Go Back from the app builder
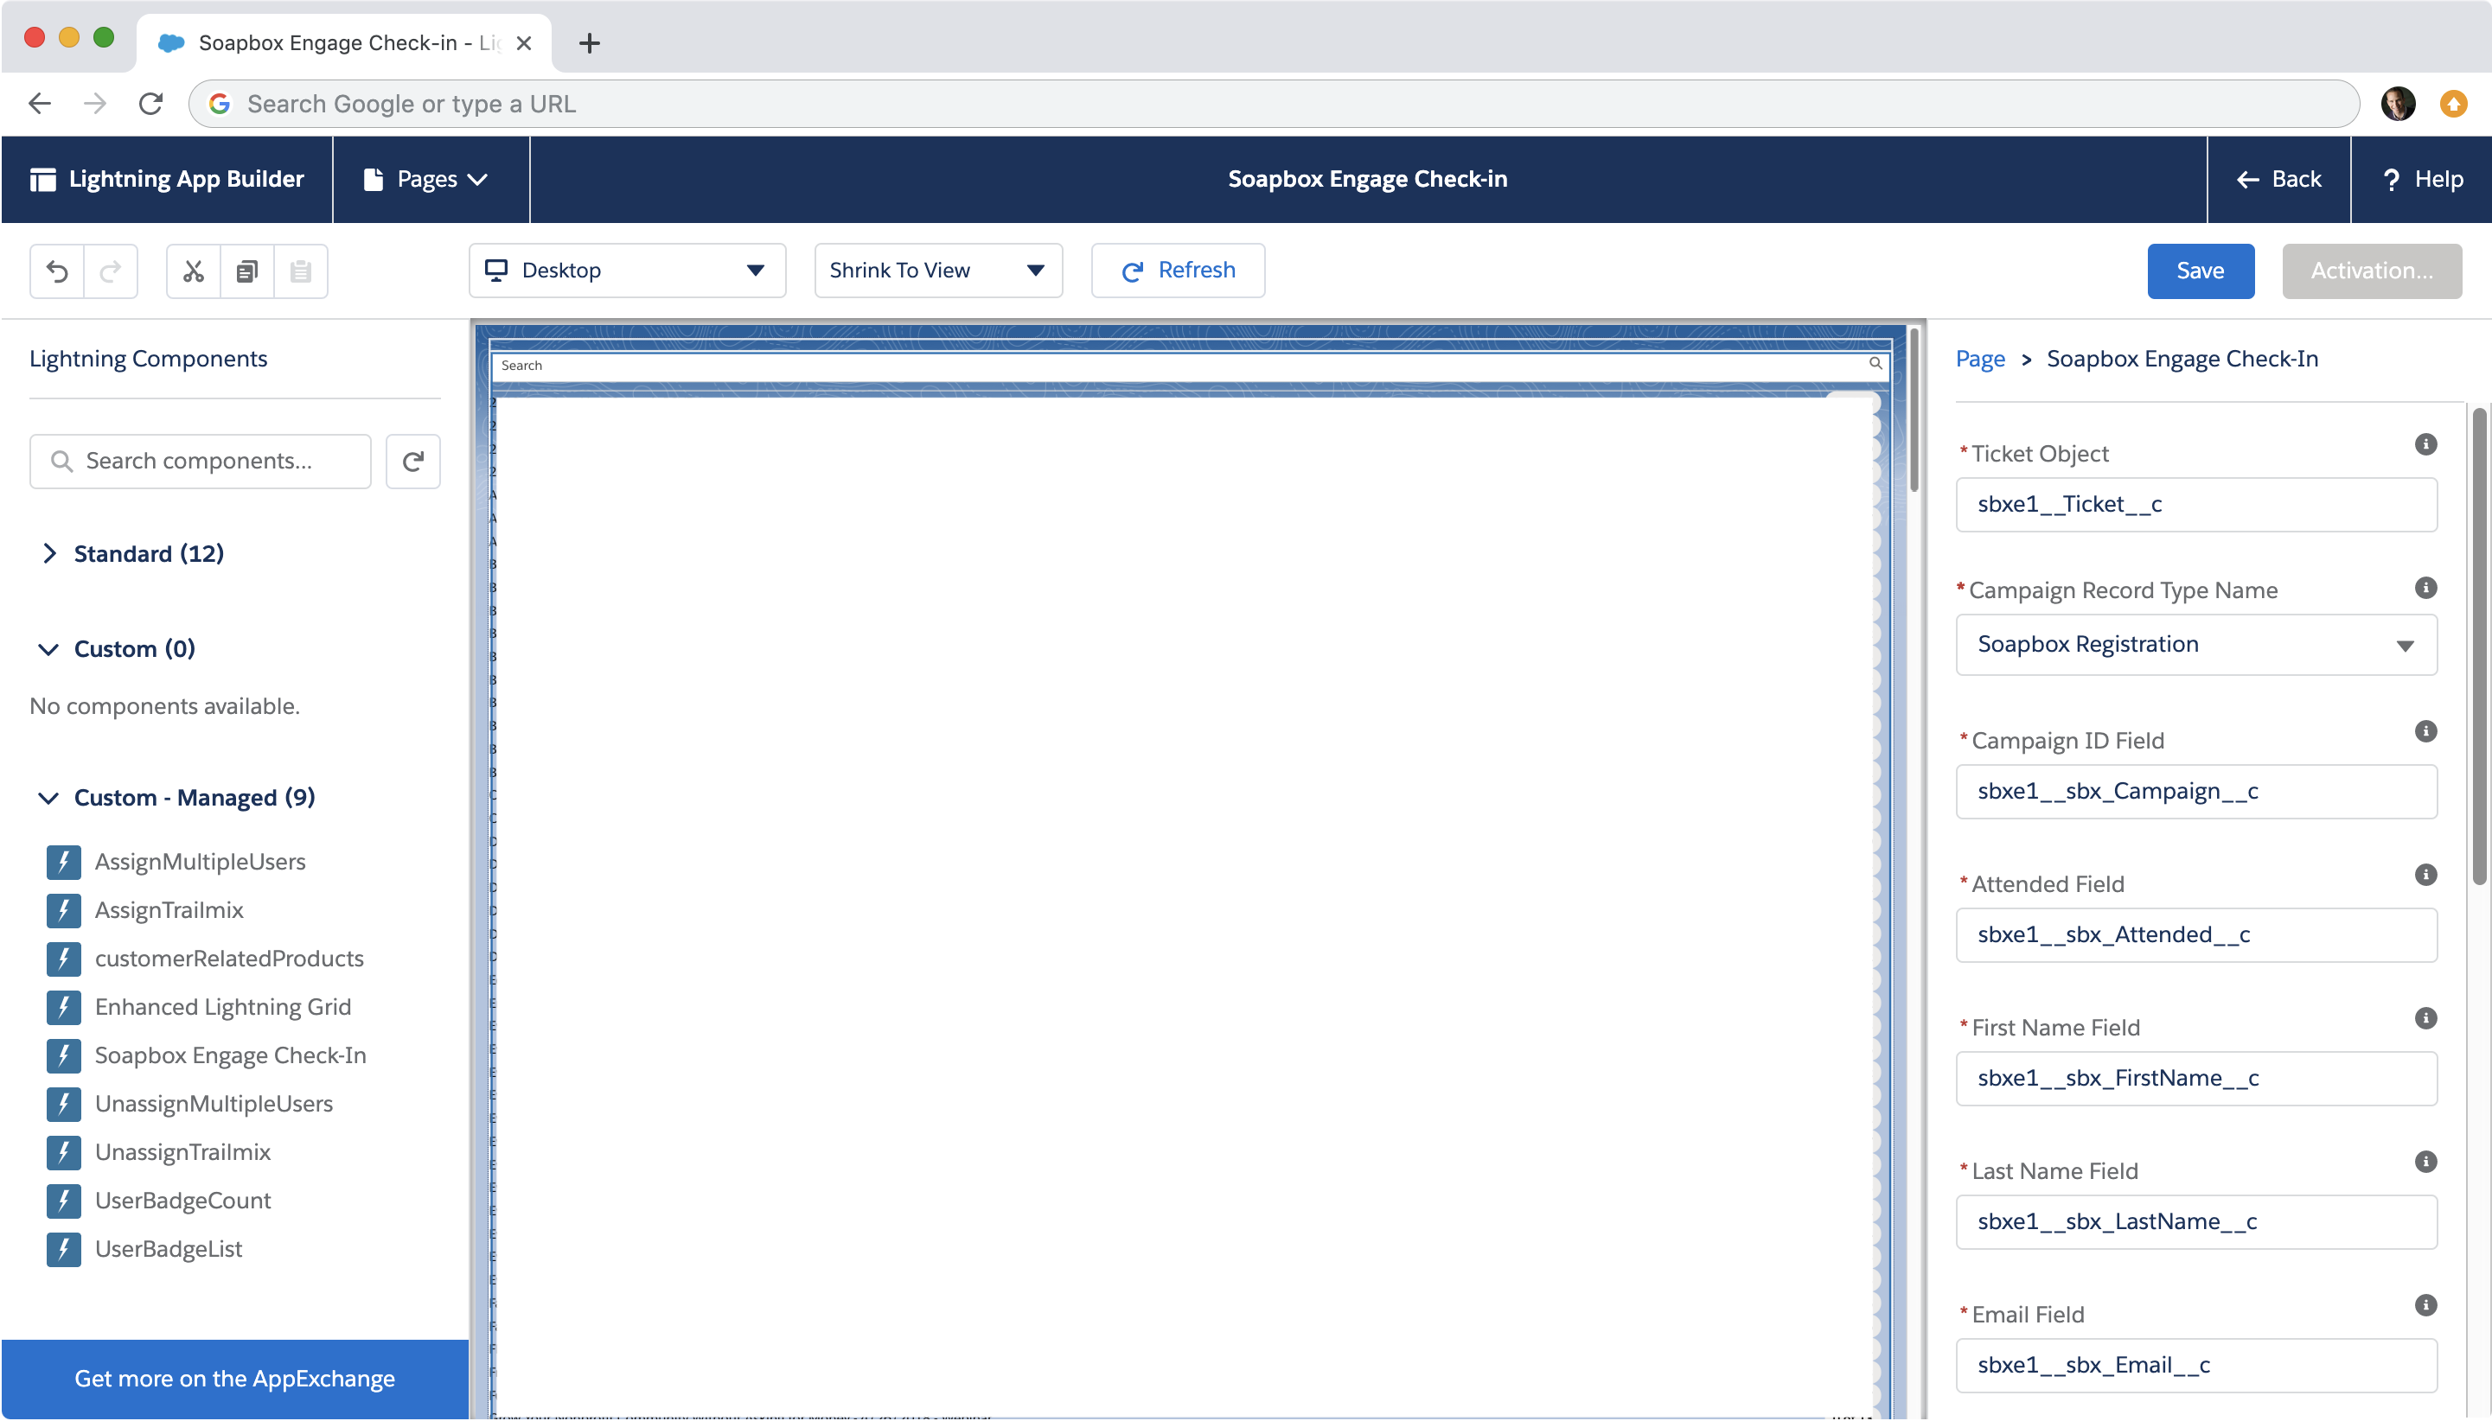Screen dimensions: 2492x1421 (2279, 180)
